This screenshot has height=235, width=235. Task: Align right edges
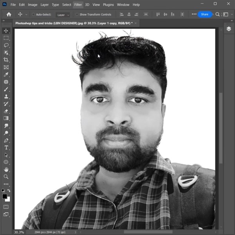coord(136,14)
